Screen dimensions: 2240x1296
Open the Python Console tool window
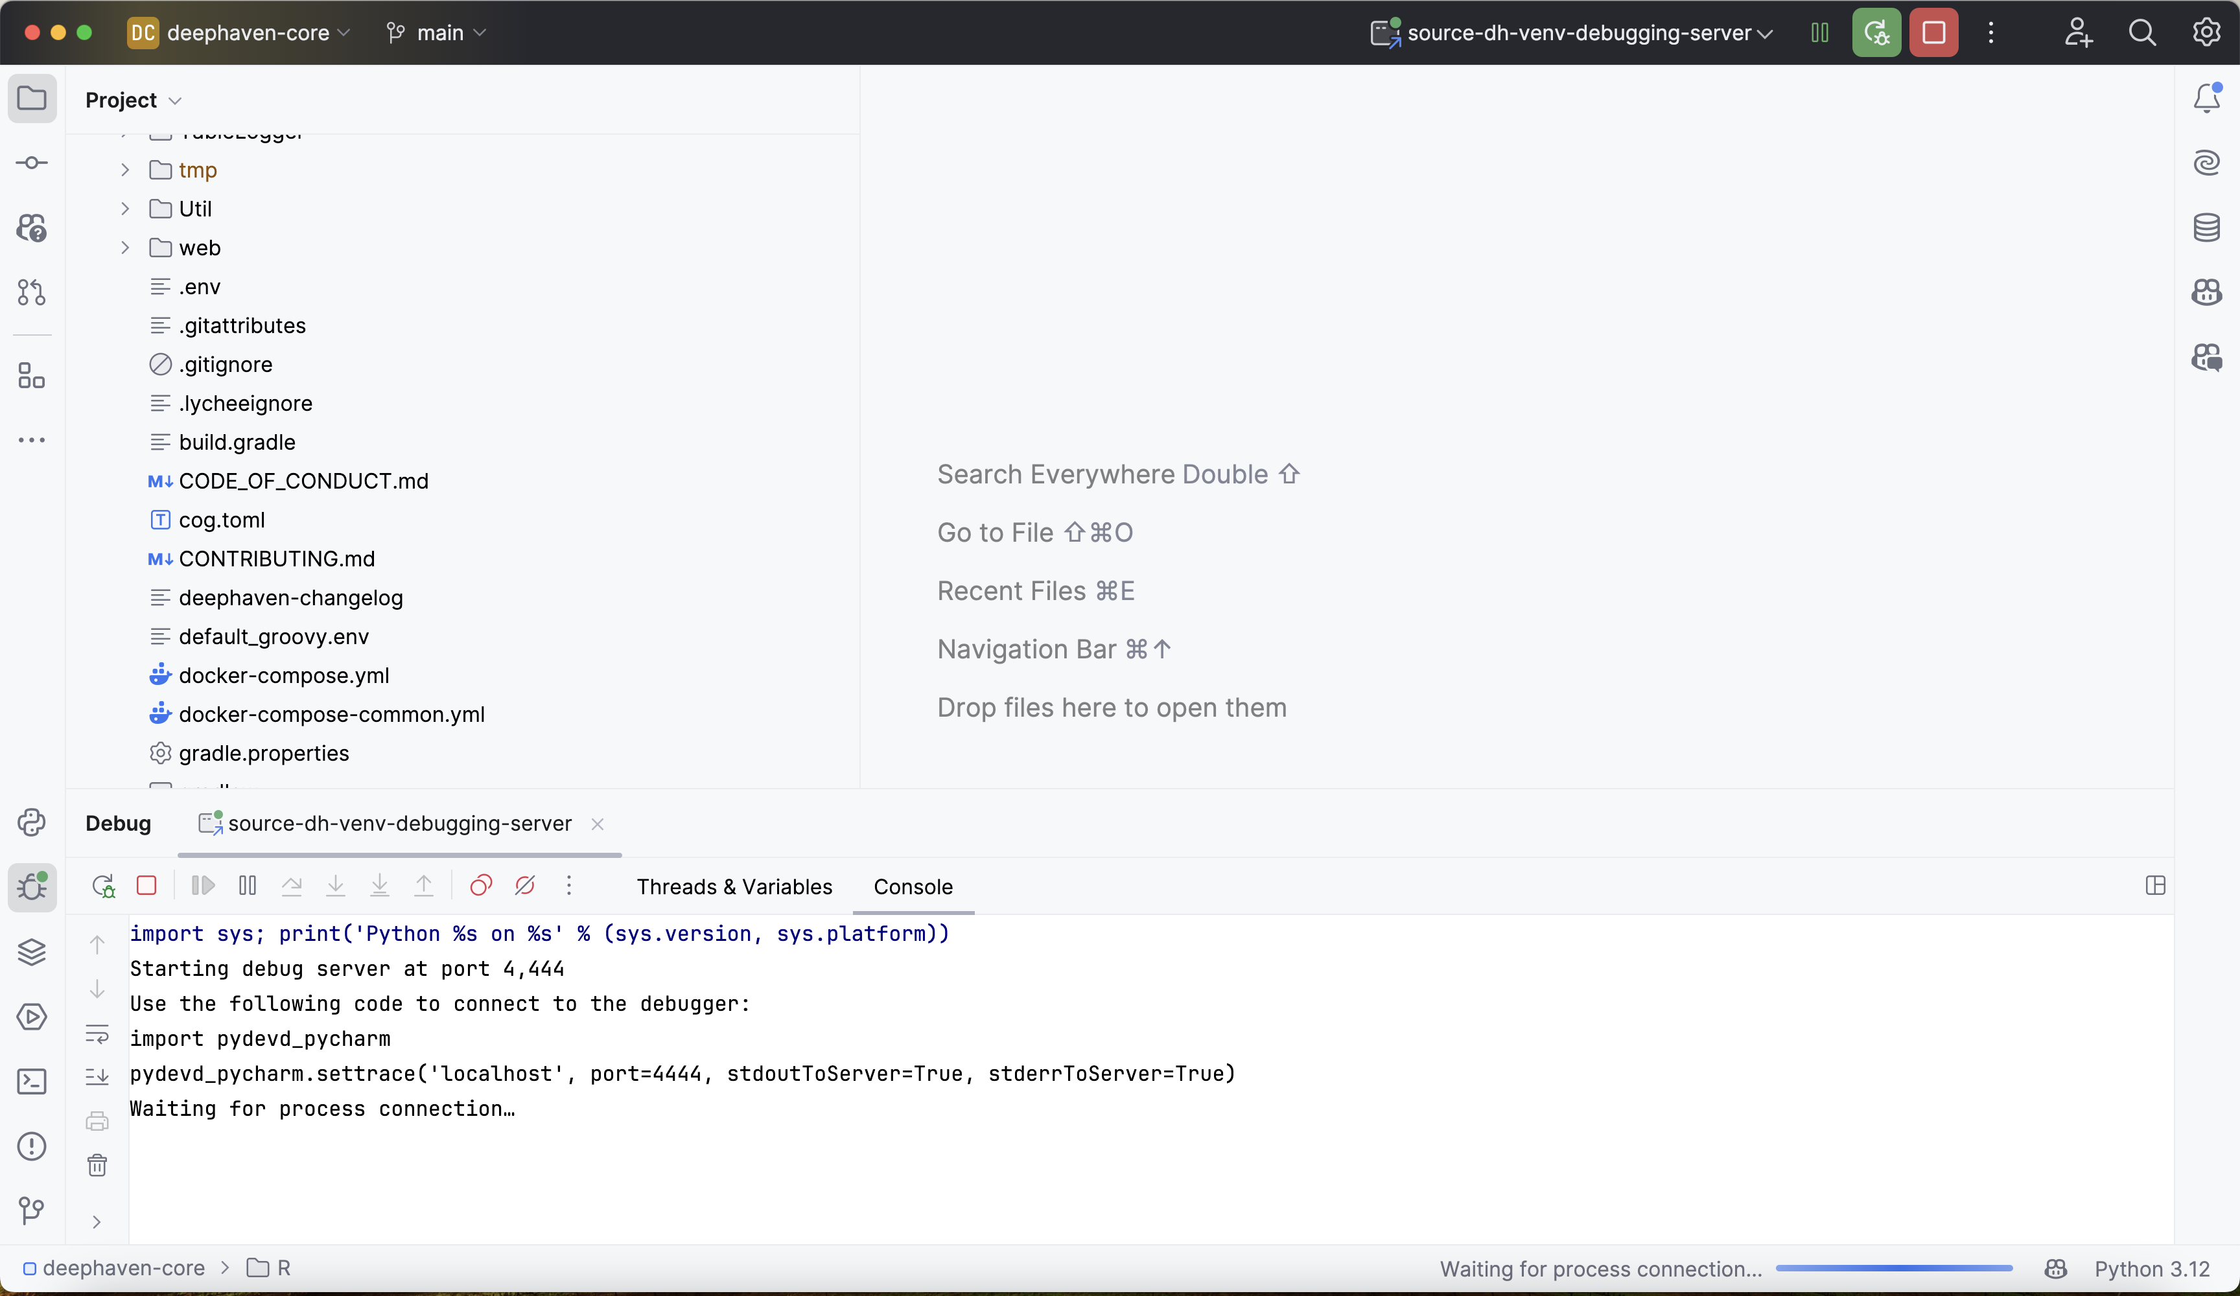pyautogui.click(x=32, y=822)
